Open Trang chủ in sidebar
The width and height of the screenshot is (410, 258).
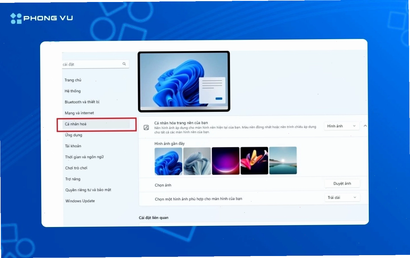pyautogui.click(x=73, y=80)
